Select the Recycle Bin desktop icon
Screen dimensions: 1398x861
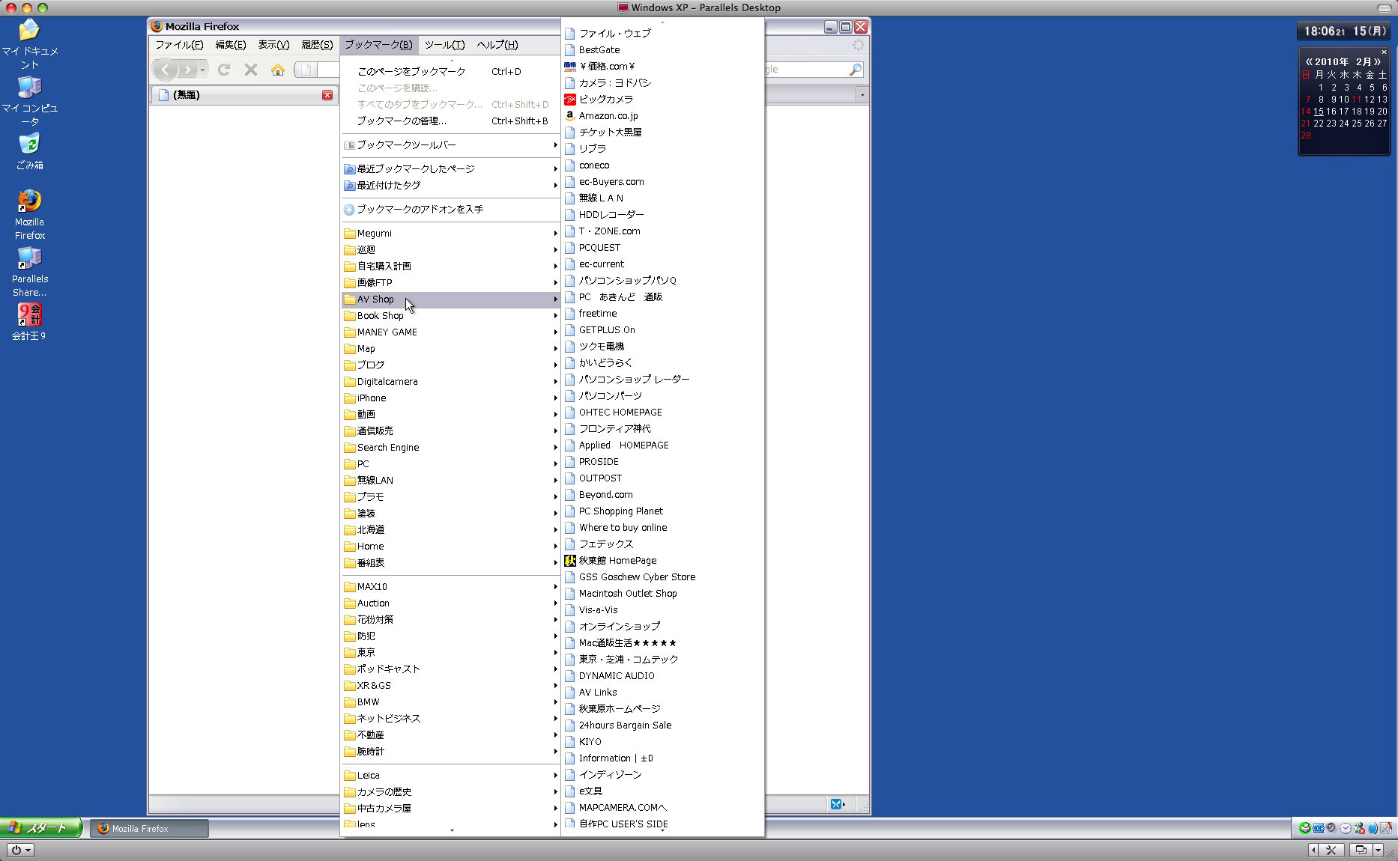click(29, 150)
